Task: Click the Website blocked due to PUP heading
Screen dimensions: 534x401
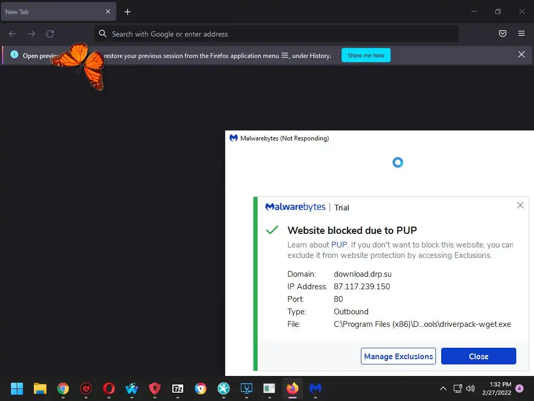Action: pyautogui.click(x=352, y=230)
